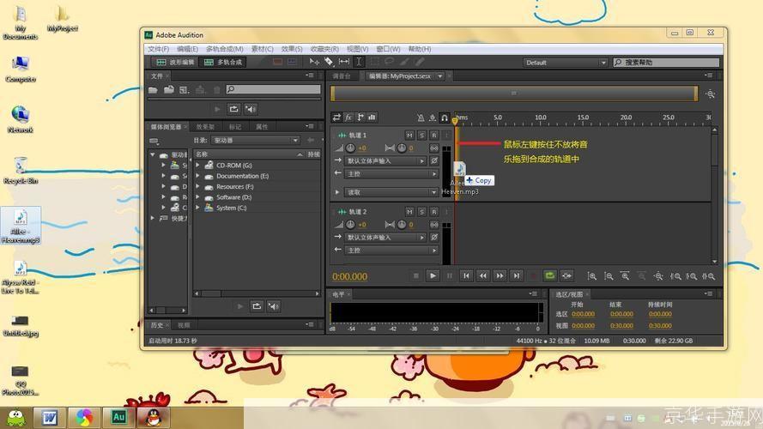Click the first zoom in amplitude icon
Screen dimensions: 763x429
tap(591, 276)
